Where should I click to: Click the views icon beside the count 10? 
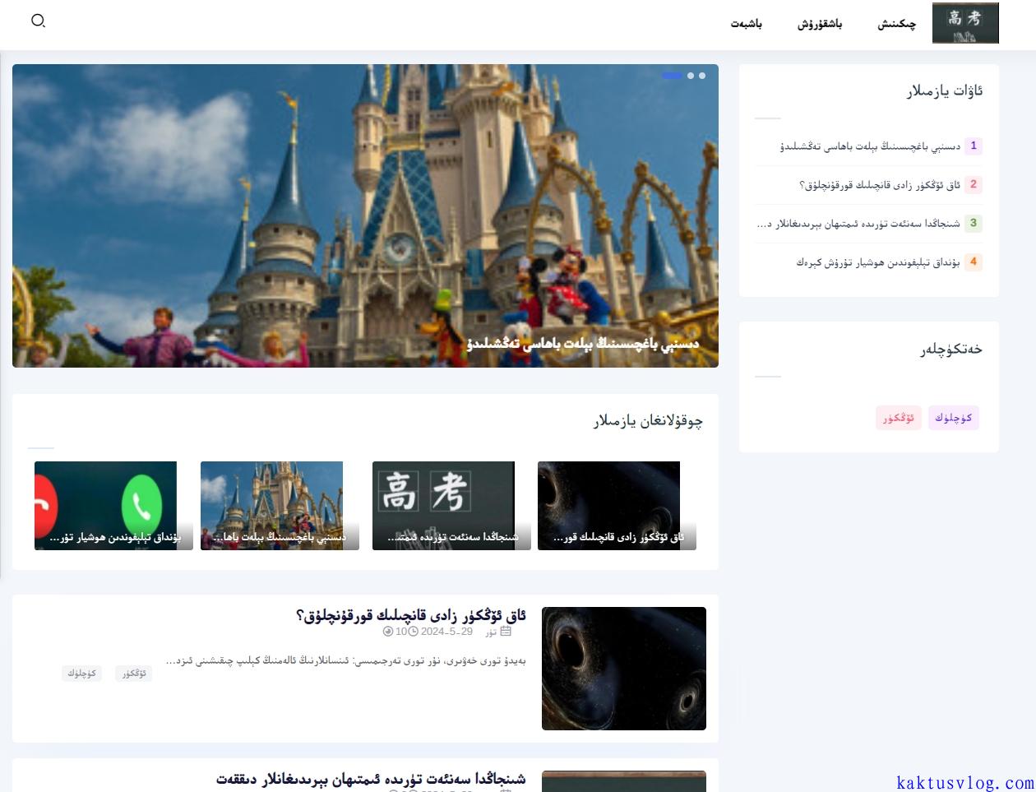(388, 632)
